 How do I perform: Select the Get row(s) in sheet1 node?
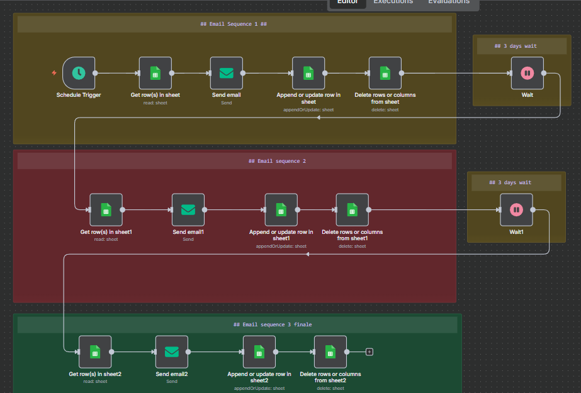106,209
